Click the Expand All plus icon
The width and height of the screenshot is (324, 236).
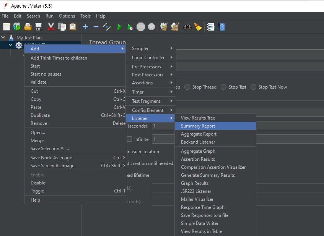(x=85, y=27)
